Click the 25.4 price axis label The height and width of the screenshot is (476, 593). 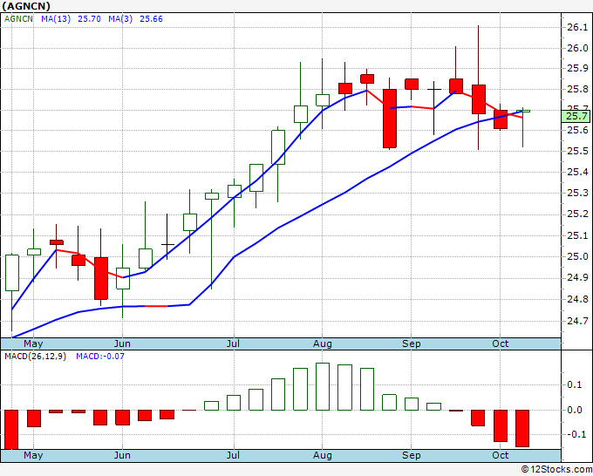577,172
